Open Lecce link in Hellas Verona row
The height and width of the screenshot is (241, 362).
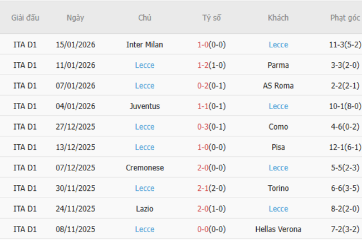145,229
